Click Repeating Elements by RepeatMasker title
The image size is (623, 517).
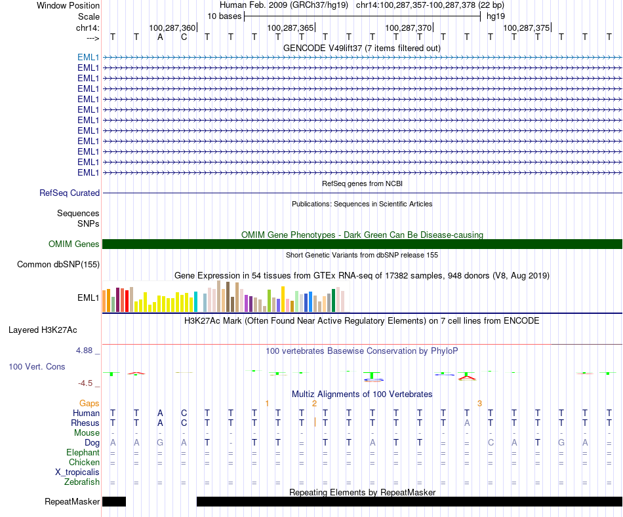[362, 492]
